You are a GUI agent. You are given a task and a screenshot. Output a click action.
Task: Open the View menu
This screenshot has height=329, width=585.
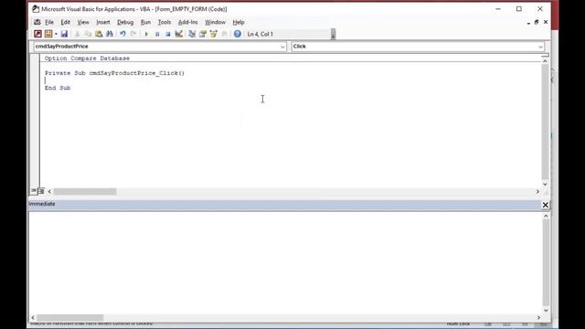(x=83, y=22)
